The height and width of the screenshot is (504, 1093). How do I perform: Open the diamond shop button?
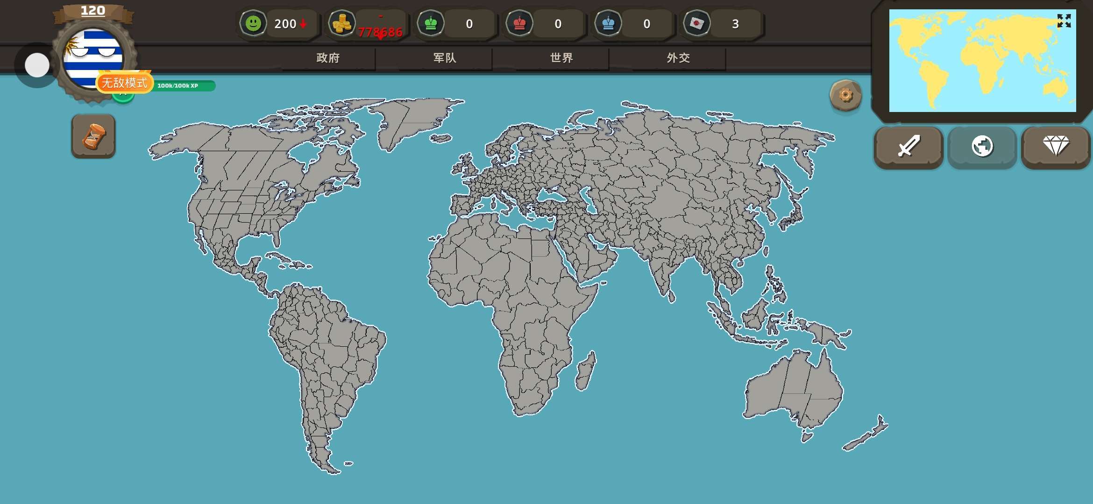[1056, 147]
